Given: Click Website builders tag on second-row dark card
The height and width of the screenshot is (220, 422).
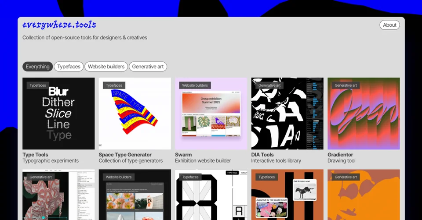Looking at the screenshot, I should coord(119,177).
